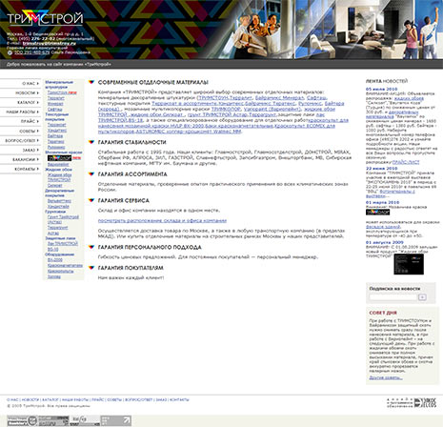This screenshot has height=427, width=443.
Task: Click the ICQ icon in the header contacts
Action: [10, 52]
